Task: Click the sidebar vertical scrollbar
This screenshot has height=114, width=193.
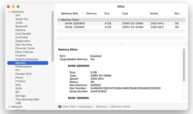Action: [53, 36]
